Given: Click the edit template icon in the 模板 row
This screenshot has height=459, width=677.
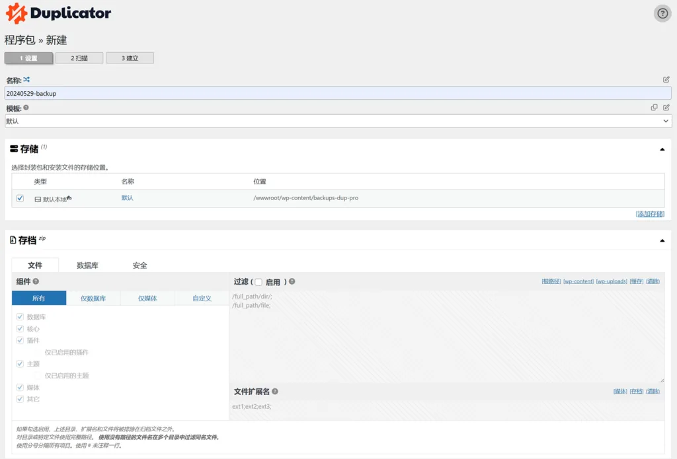Looking at the screenshot, I should coord(666,108).
